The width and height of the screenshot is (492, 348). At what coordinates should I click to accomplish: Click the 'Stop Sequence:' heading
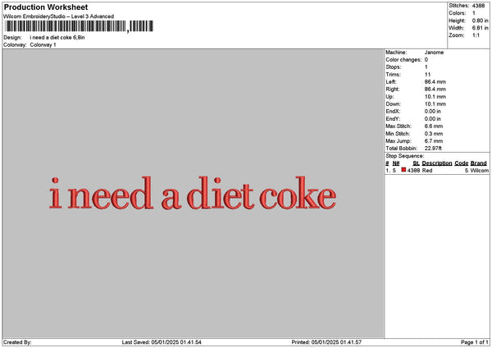pos(405,156)
